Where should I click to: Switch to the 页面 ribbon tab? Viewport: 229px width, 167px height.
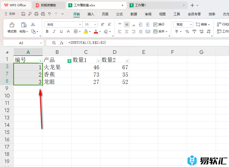105,14
